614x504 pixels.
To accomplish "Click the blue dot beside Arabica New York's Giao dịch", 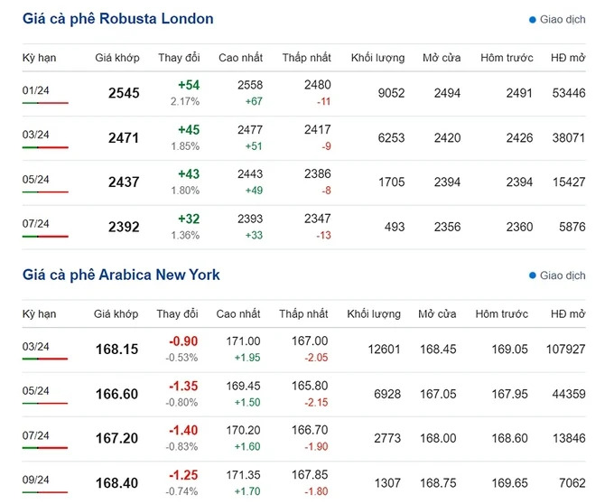I will tap(533, 275).
